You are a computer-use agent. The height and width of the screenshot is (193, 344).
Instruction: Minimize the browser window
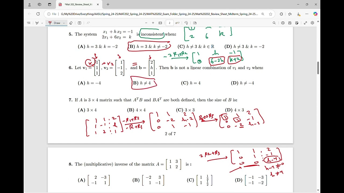click(298, 5)
